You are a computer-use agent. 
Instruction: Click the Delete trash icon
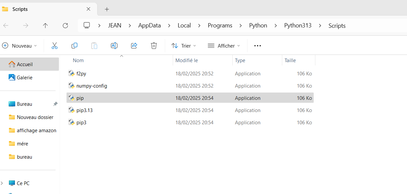tap(154, 46)
